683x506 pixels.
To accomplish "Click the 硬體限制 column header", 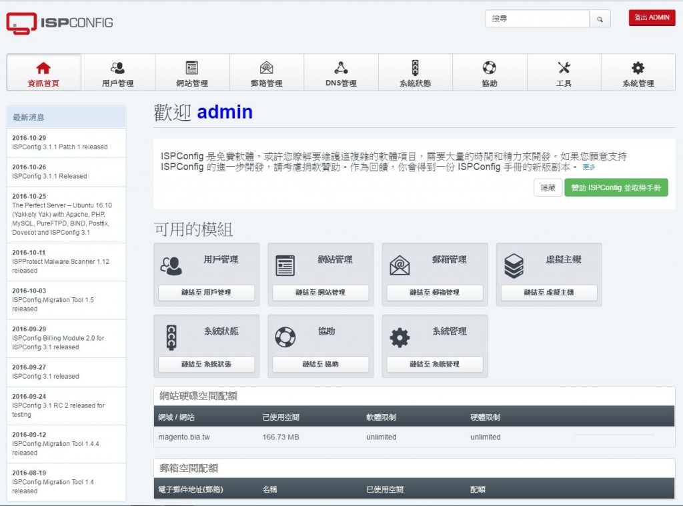I will coord(486,417).
